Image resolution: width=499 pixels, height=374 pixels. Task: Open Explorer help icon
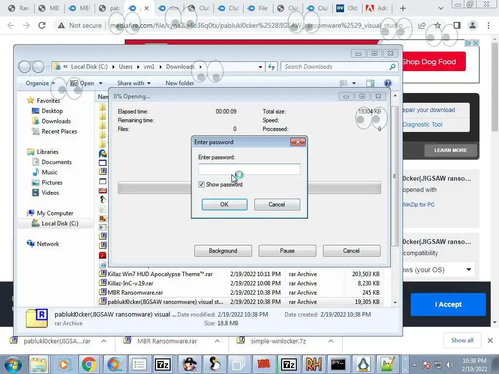pyautogui.click(x=387, y=83)
